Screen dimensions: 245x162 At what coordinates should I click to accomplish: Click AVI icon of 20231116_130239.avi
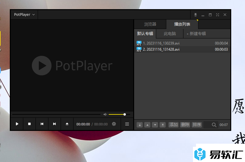[x=139, y=43]
